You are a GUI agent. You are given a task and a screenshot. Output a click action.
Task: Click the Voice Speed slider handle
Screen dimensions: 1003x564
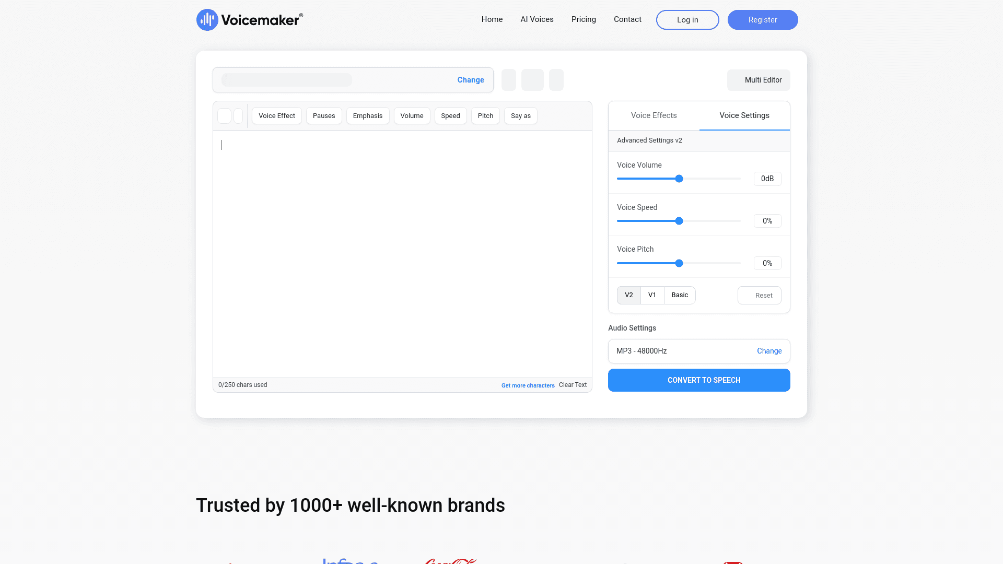pos(679,221)
